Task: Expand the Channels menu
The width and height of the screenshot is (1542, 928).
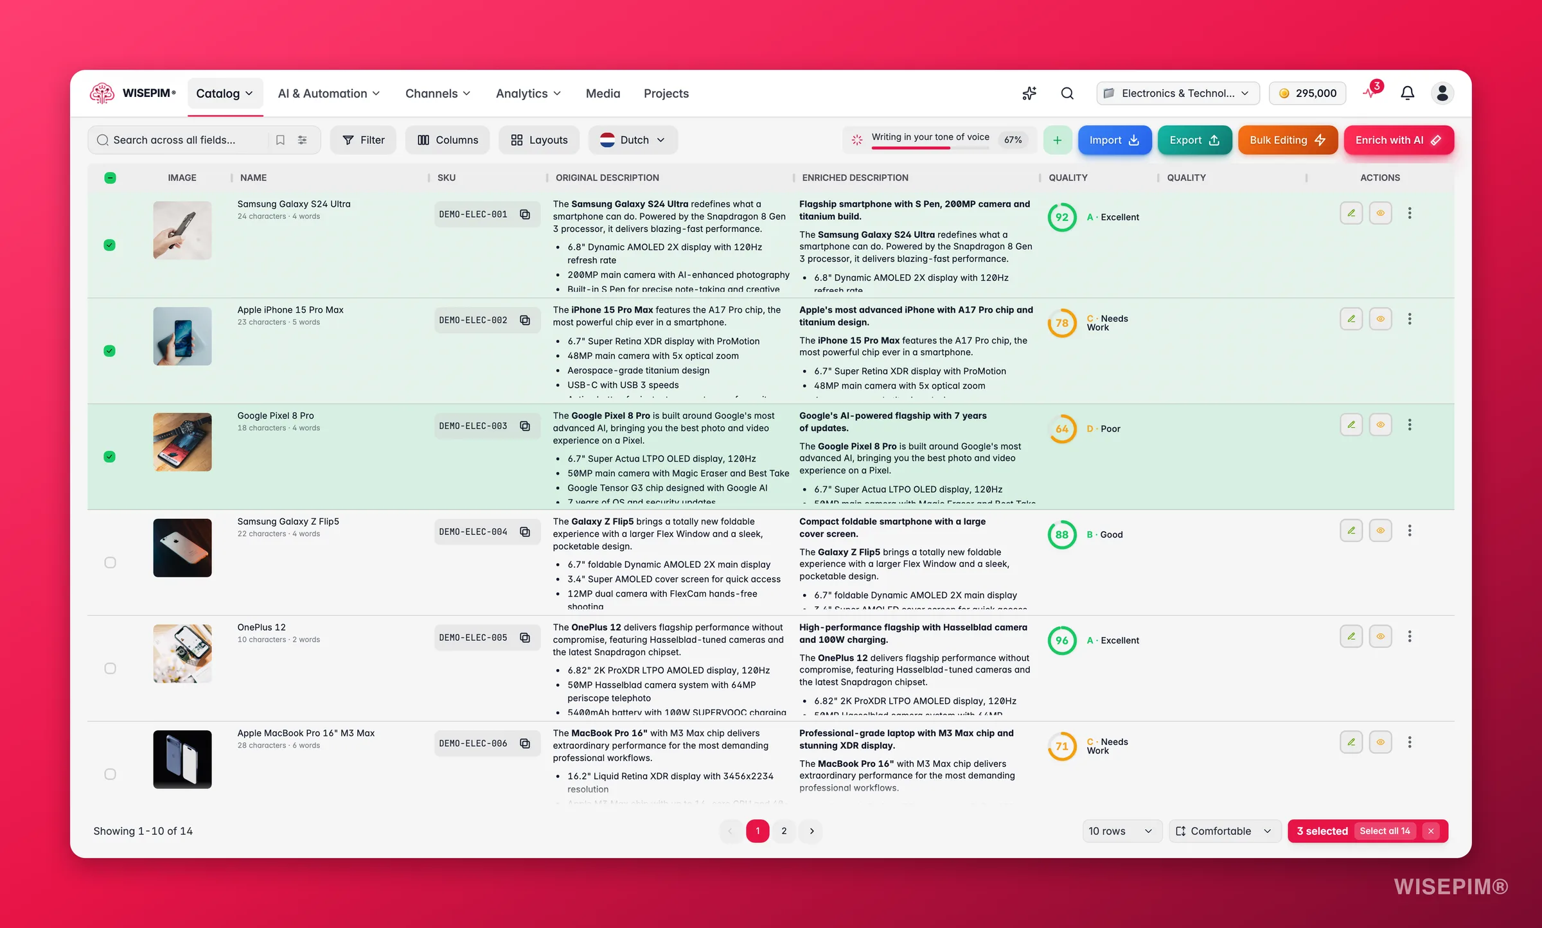Action: [x=438, y=94]
